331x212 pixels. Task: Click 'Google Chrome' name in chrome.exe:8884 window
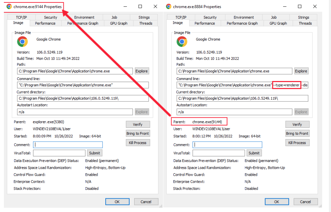pyautogui.click(x=208, y=39)
